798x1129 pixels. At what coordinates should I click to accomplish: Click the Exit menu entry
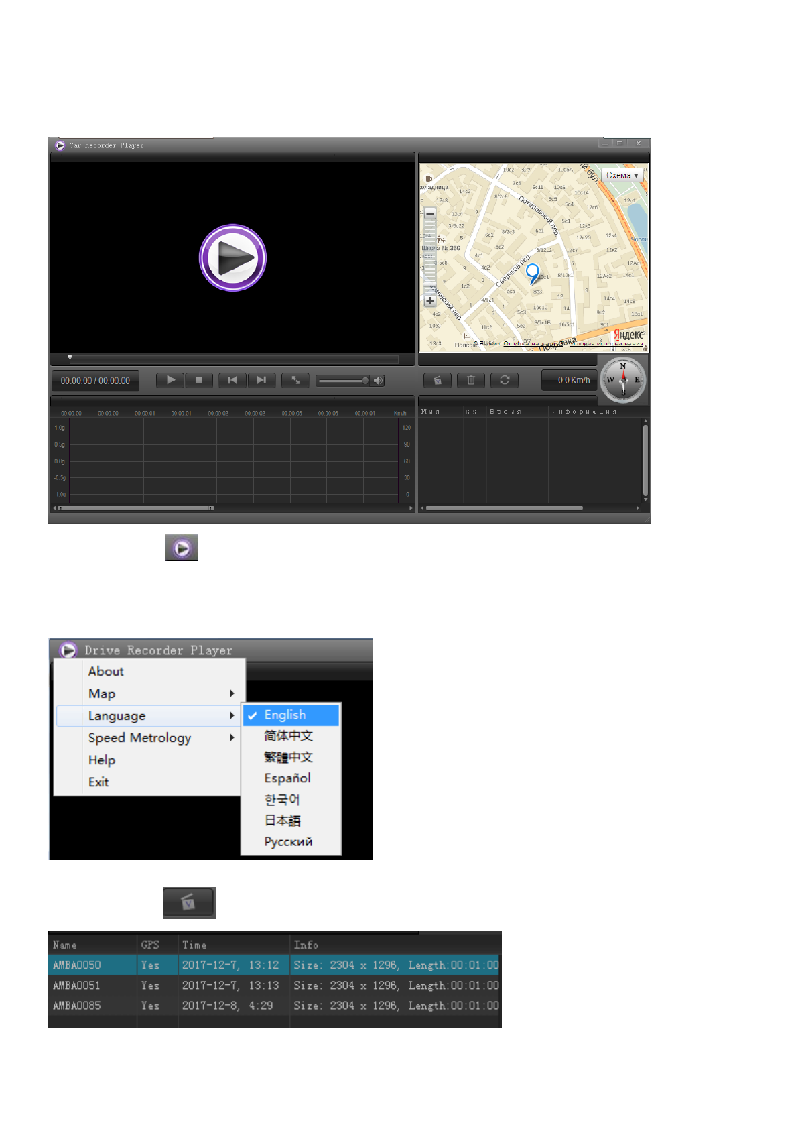[98, 782]
